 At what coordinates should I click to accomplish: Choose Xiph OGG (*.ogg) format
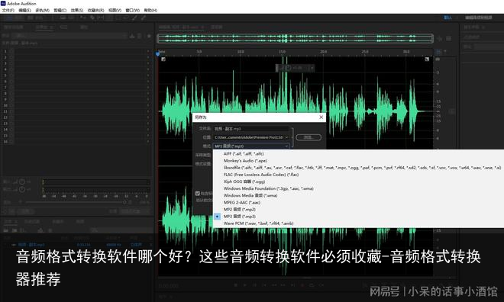coord(244,182)
